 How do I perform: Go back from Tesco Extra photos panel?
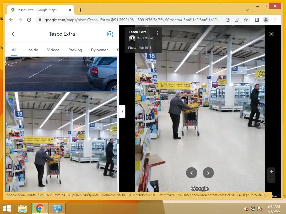pos(14,34)
